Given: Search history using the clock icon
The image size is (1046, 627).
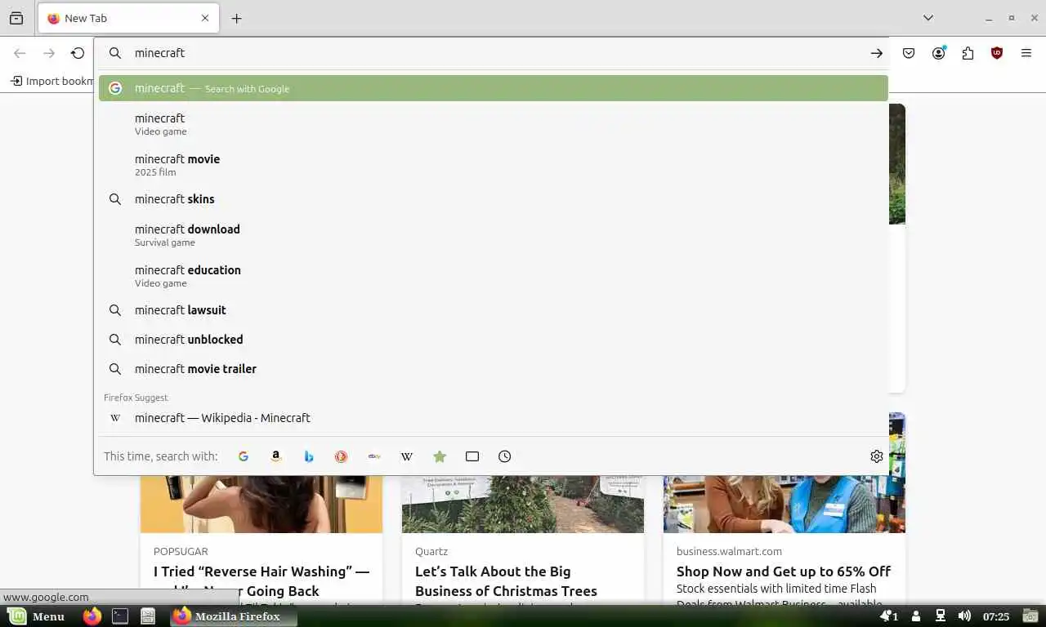Looking at the screenshot, I should click(505, 456).
